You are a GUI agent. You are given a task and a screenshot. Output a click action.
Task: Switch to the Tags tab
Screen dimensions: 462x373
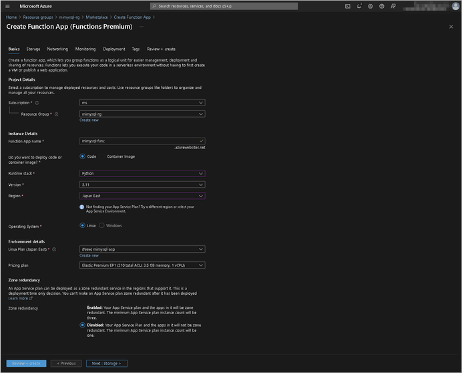tap(136, 49)
